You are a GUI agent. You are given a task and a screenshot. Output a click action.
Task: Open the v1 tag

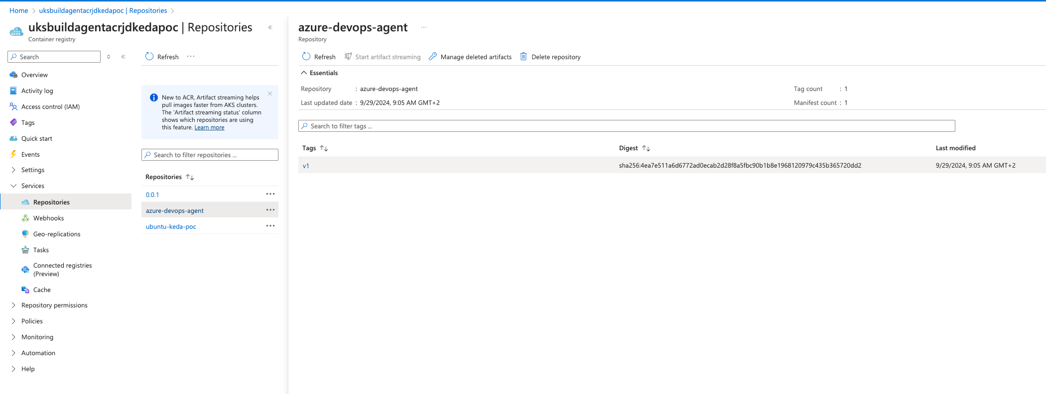coord(306,166)
